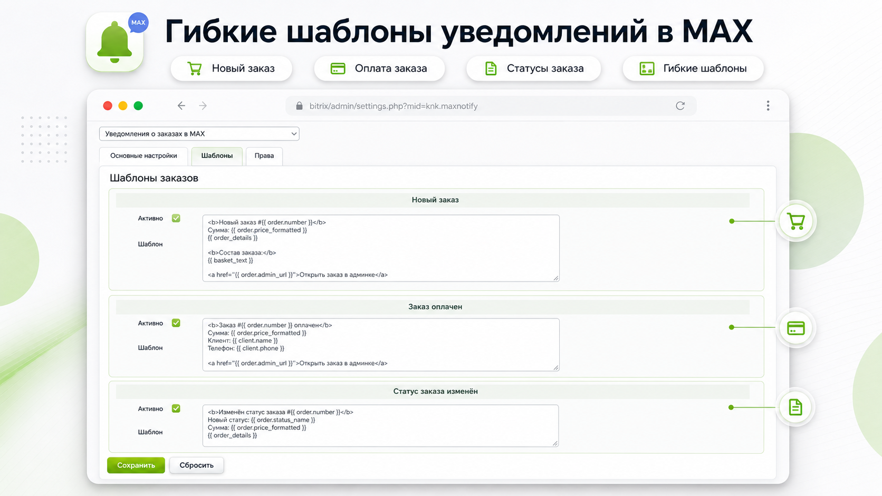
Task: Click resize handle of Заказ оплачен textarea
Action: (556, 367)
